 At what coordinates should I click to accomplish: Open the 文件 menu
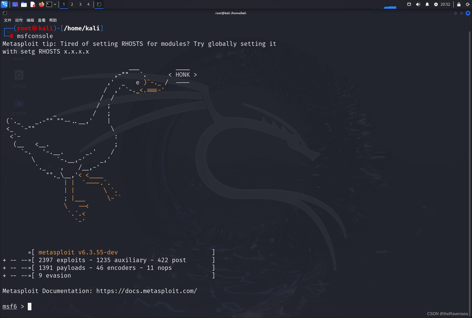[7, 20]
